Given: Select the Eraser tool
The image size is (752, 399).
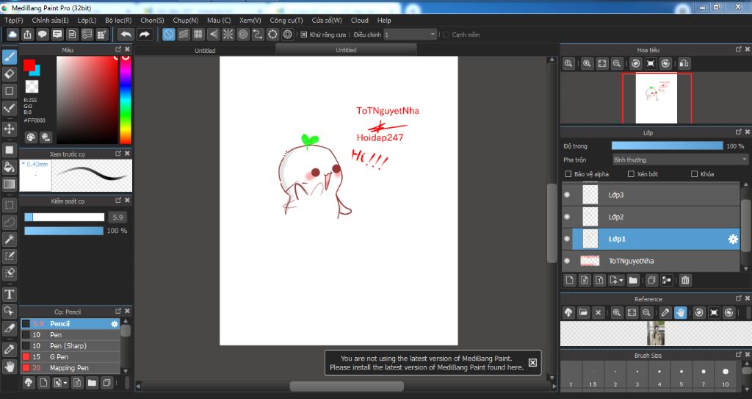Looking at the screenshot, I should [9, 74].
